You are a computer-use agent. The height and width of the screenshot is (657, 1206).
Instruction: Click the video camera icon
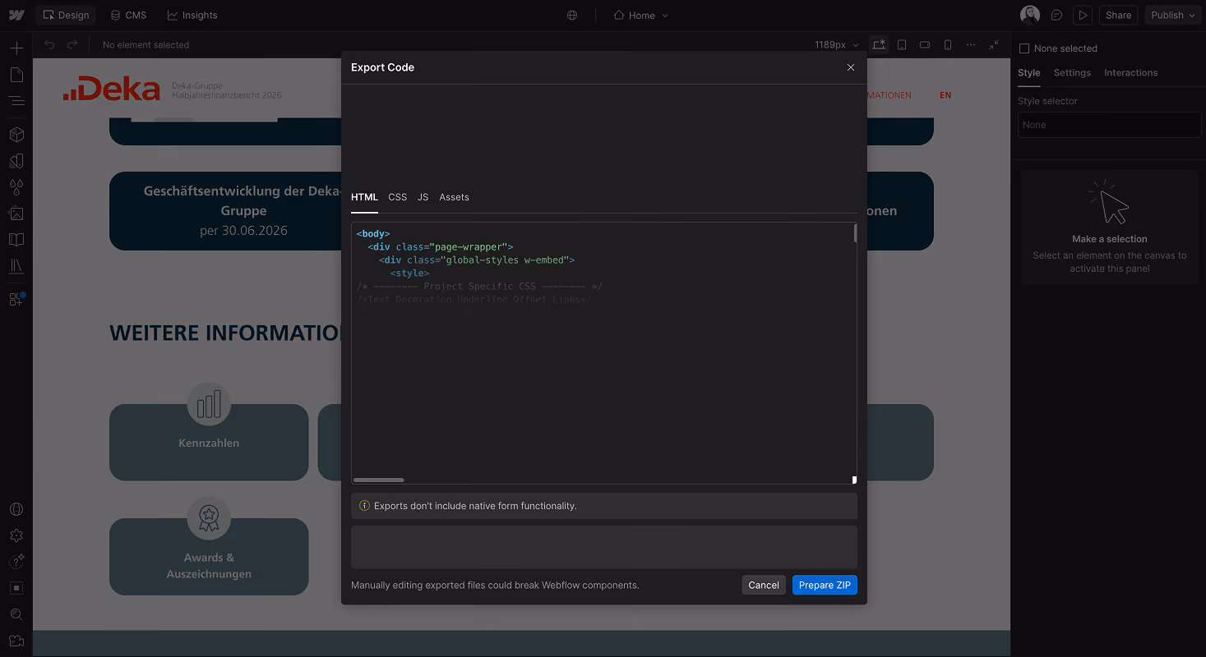tap(16, 641)
